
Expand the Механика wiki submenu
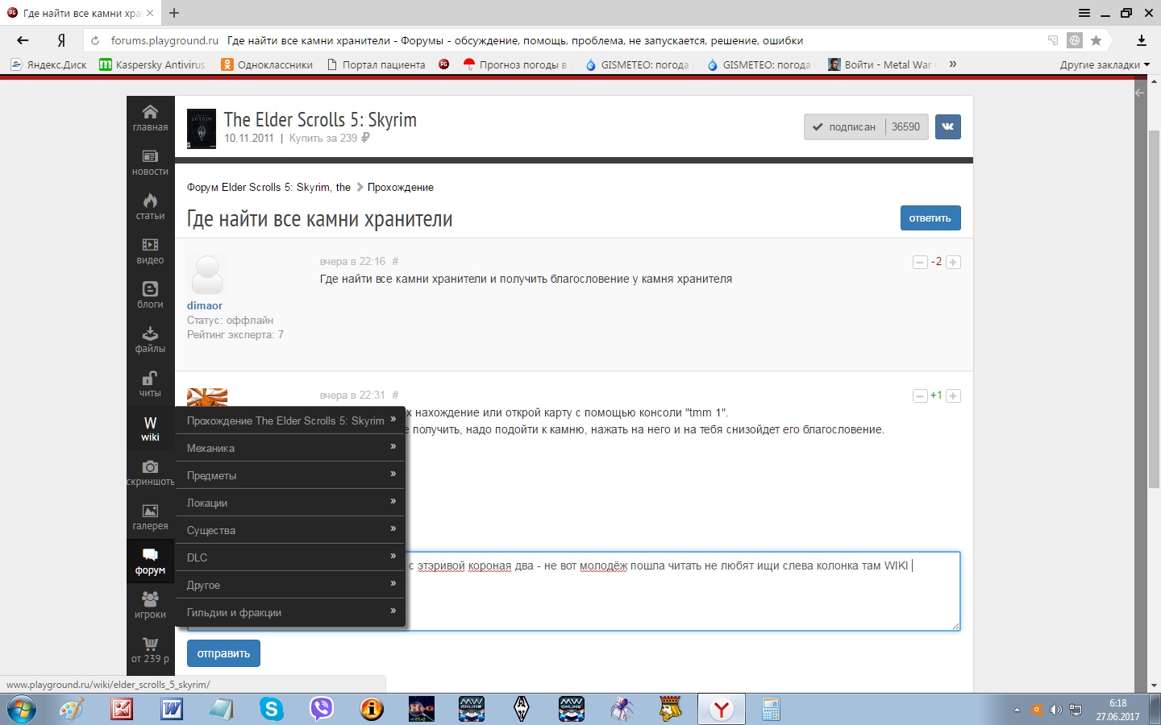290,448
